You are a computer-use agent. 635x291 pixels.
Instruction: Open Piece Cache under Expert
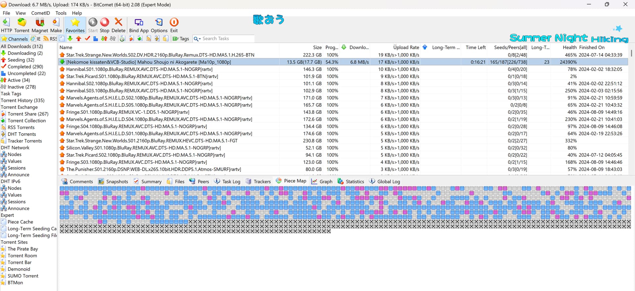coord(20,222)
